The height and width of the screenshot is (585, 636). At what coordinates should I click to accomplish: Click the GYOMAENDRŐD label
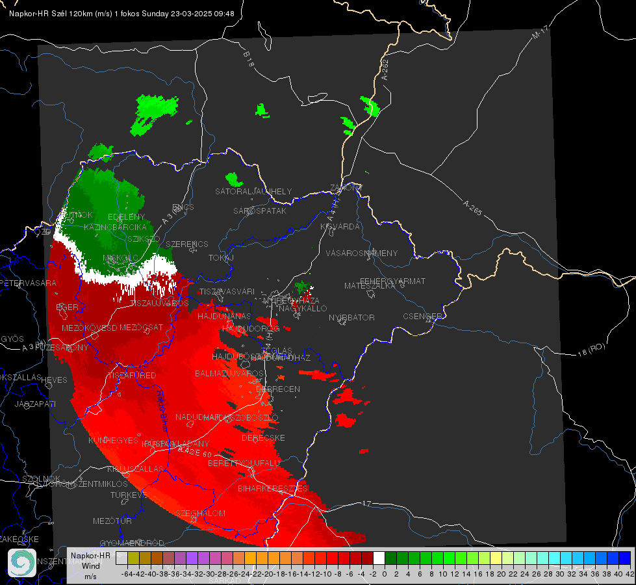coord(132,543)
